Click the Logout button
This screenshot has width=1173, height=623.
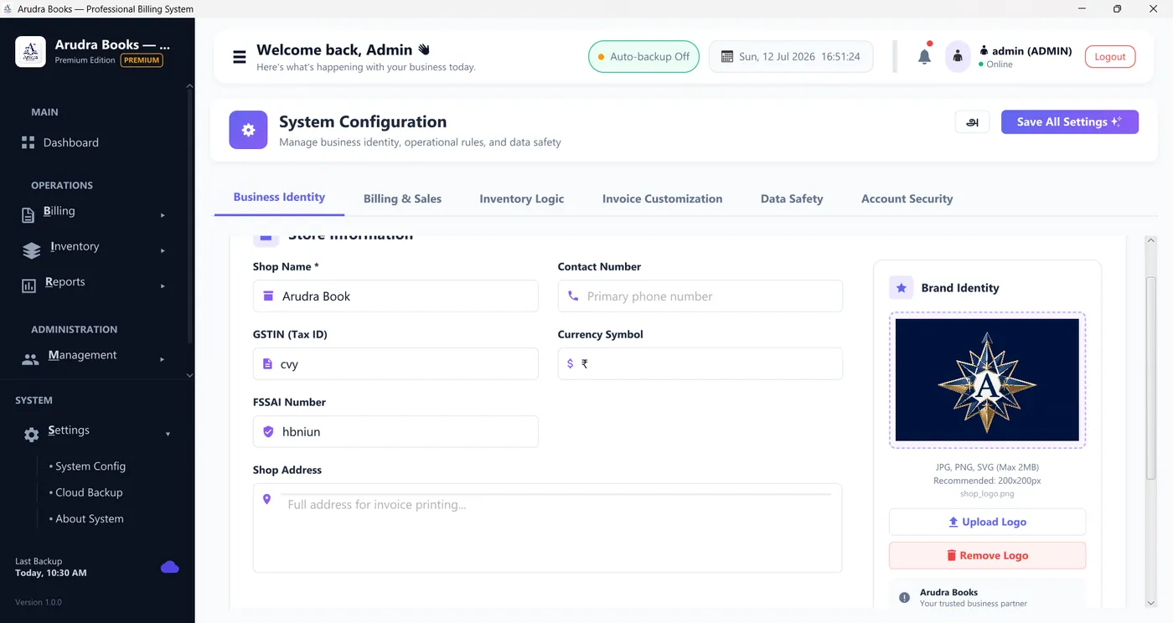pyautogui.click(x=1110, y=57)
